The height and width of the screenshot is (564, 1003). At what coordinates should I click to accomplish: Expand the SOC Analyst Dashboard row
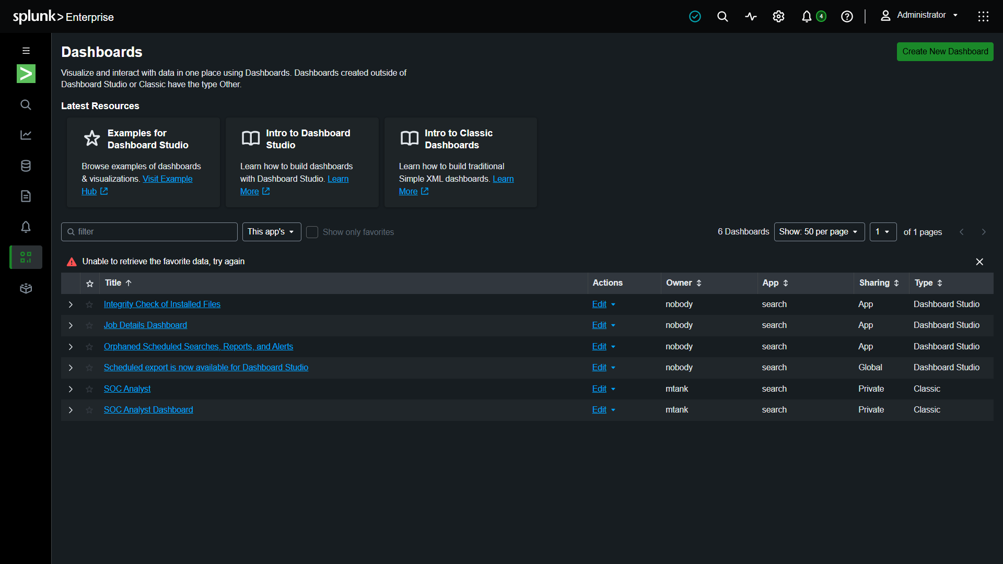point(71,410)
